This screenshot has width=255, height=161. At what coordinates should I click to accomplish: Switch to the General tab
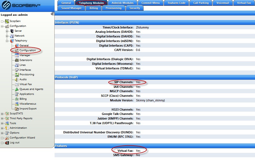(x=66, y=3)
